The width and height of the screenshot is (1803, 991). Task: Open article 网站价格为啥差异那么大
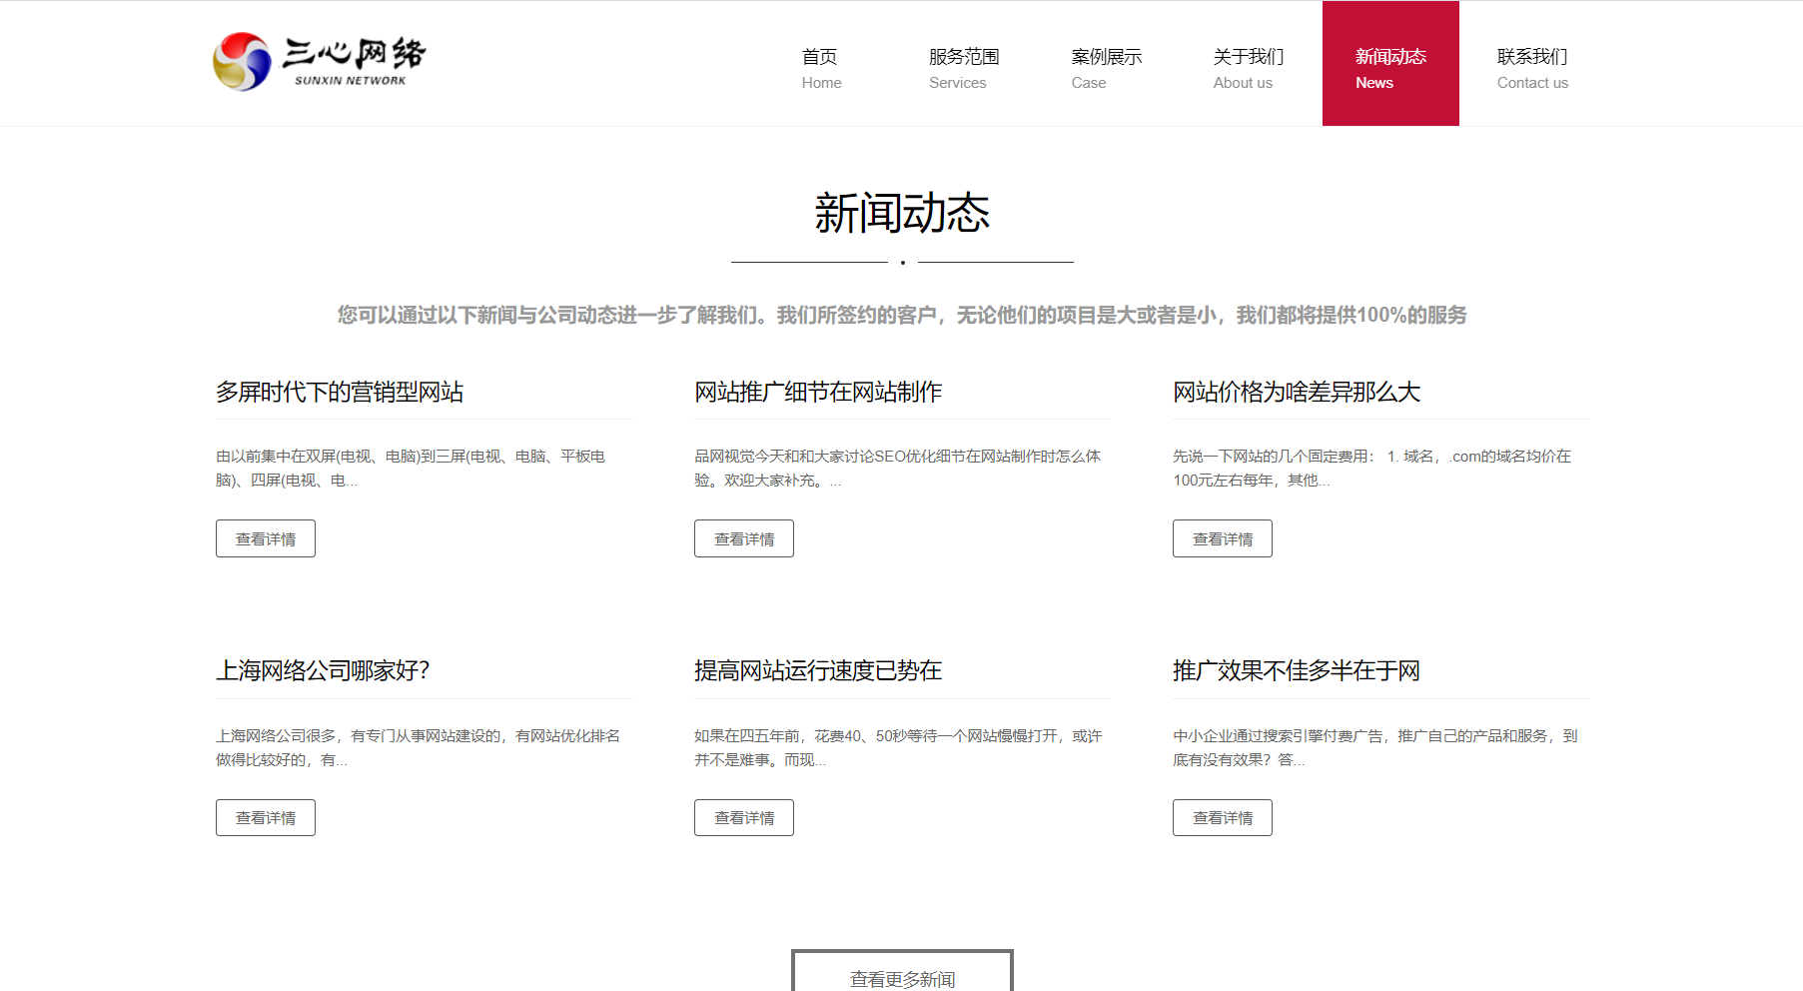point(1296,393)
